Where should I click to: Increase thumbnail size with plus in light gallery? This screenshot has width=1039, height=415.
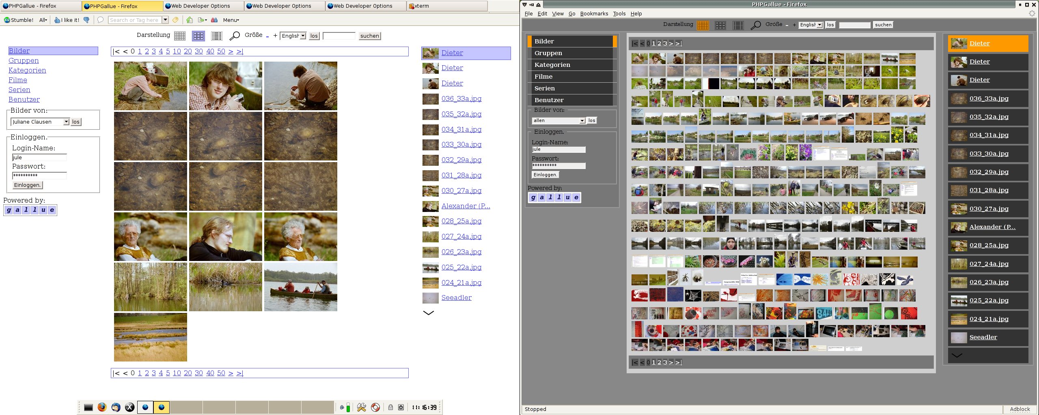point(275,36)
